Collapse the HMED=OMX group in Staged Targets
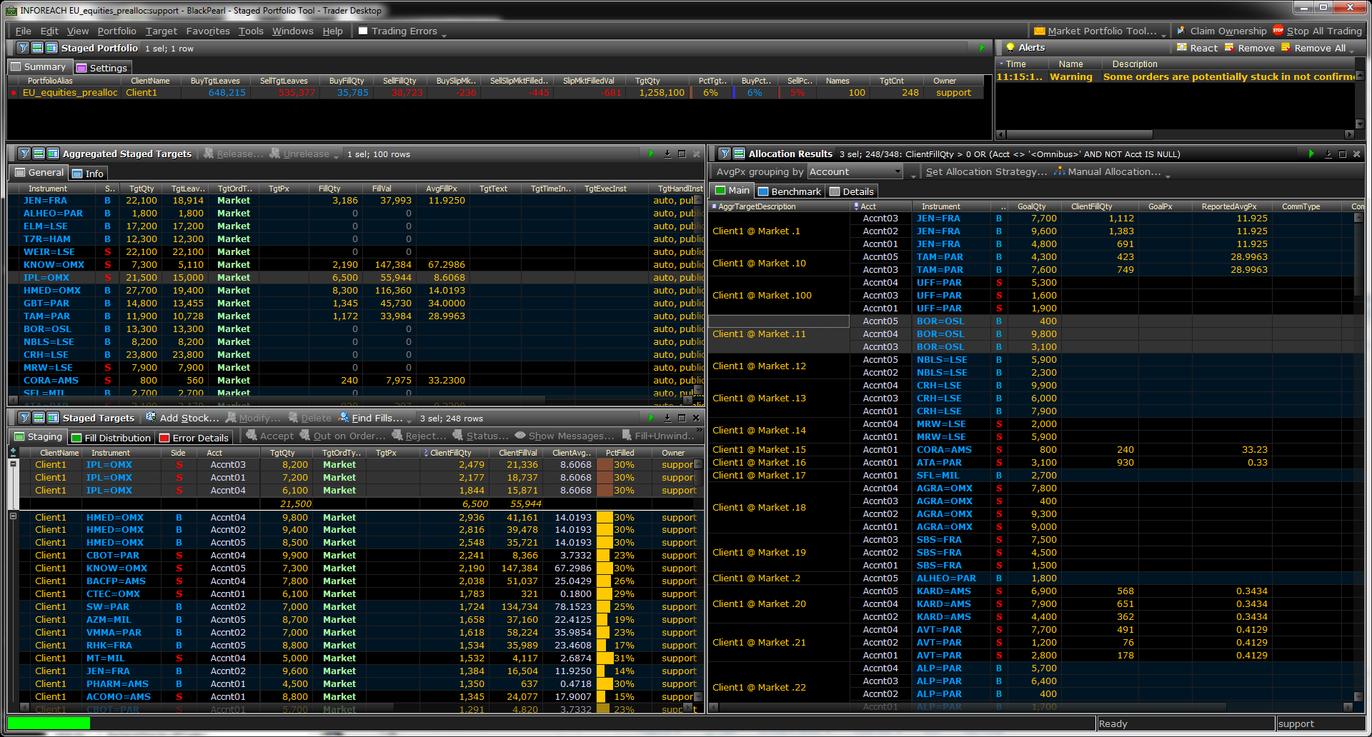1372x737 pixels. point(13,516)
